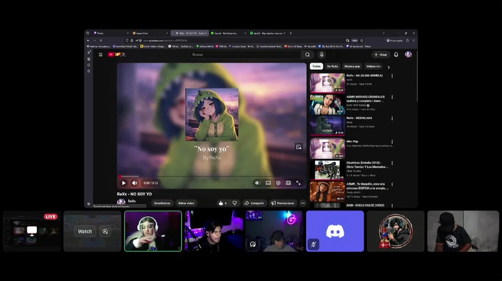Show more filter chips with the arrow
This screenshot has width=502, height=281.
coord(389,67)
